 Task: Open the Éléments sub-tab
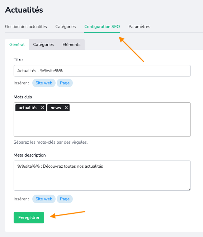71,45
